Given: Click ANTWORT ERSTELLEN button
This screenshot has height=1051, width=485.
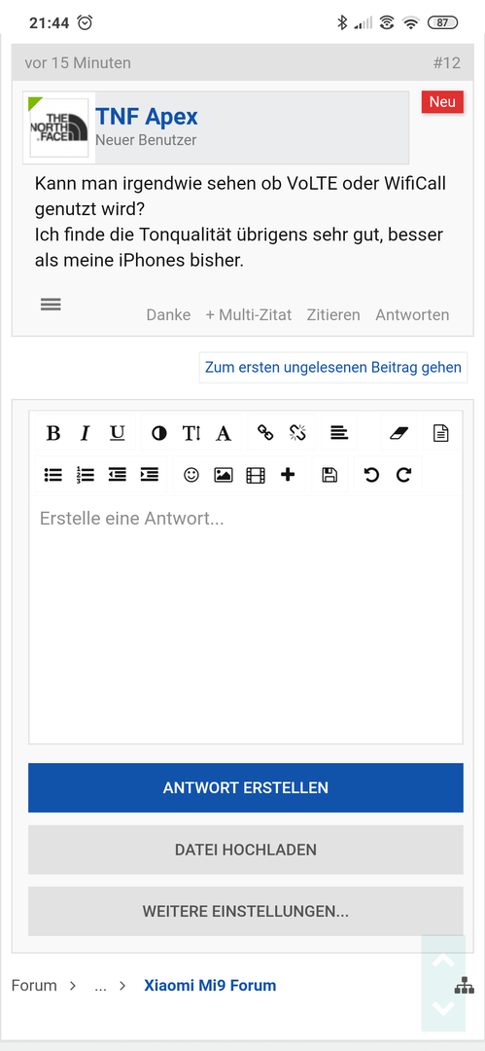Looking at the screenshot, I should [246, 787].
